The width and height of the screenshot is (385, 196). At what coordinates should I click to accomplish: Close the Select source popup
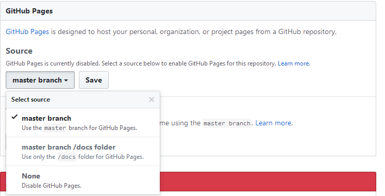152,100
